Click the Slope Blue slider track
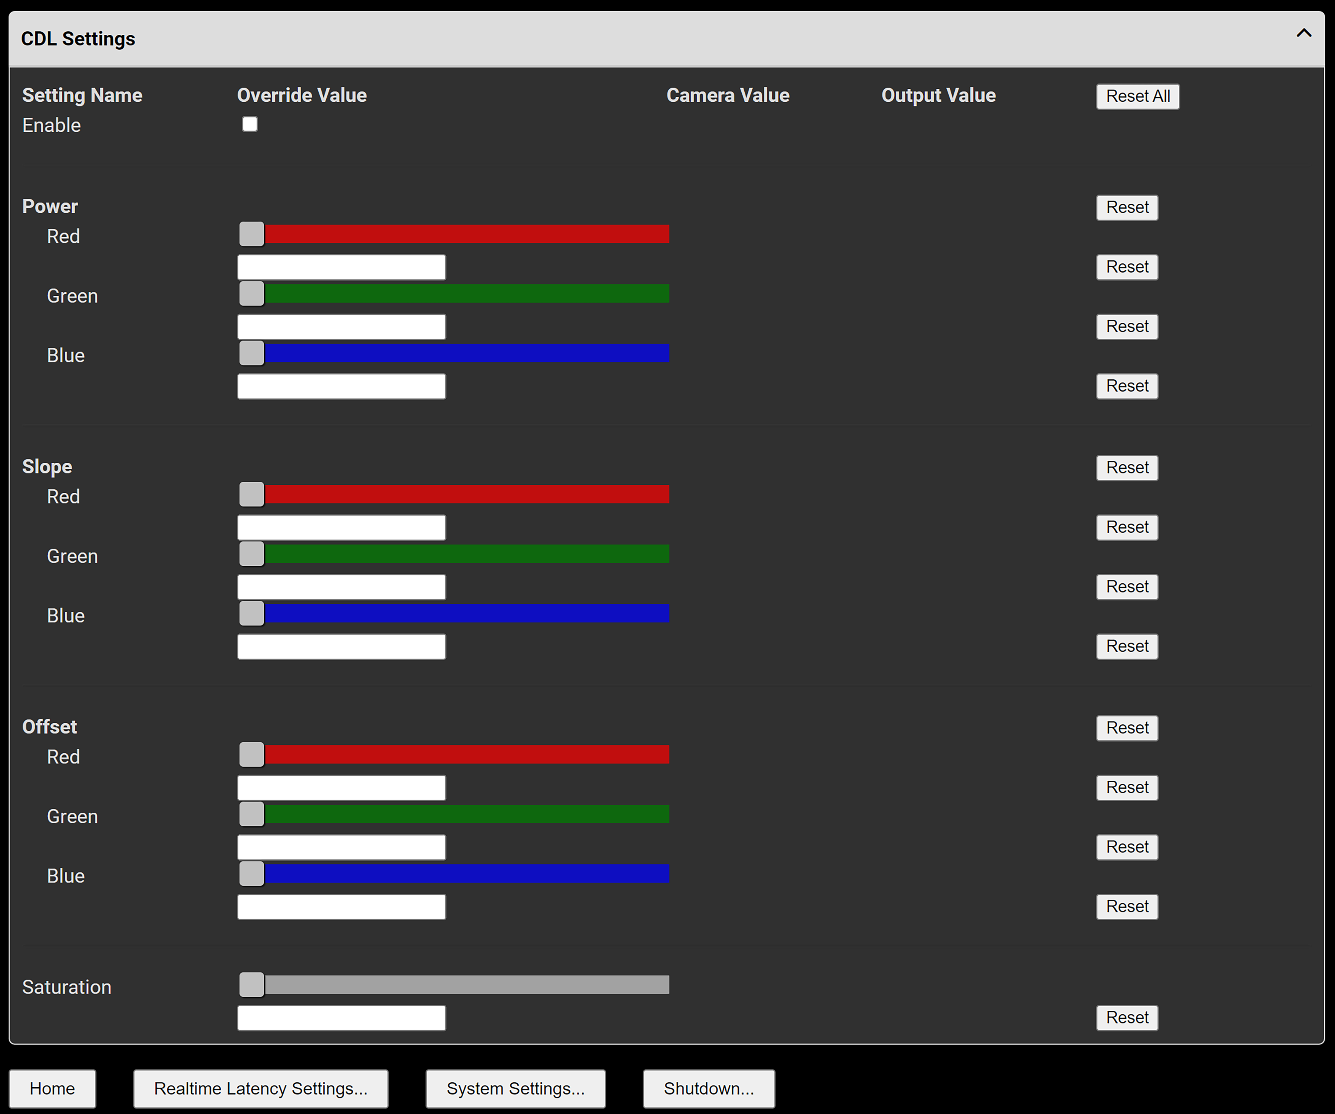This screenshot has height=1114, width=1335. (x=466, y=613)
